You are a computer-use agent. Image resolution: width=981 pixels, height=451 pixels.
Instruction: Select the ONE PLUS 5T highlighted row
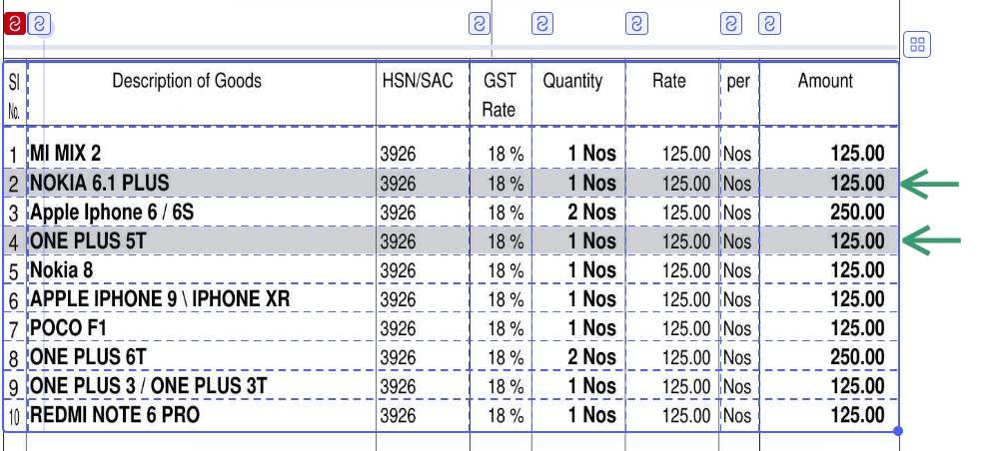coord(452,241)
